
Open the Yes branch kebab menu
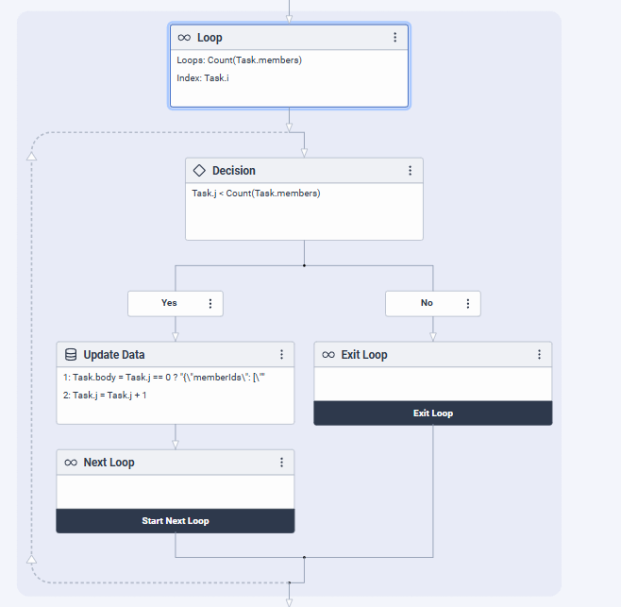210,304
